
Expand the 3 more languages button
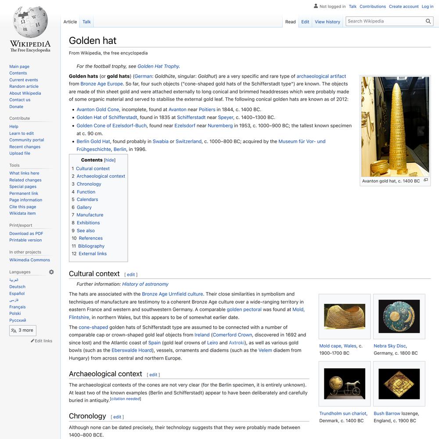click(23, 331)
